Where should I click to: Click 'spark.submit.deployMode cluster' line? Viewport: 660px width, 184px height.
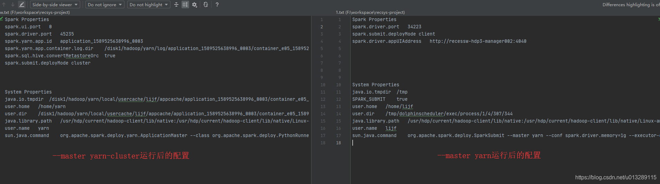tap(48, 63)
